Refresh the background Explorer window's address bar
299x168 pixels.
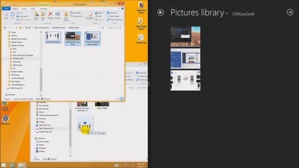[132, 88]
